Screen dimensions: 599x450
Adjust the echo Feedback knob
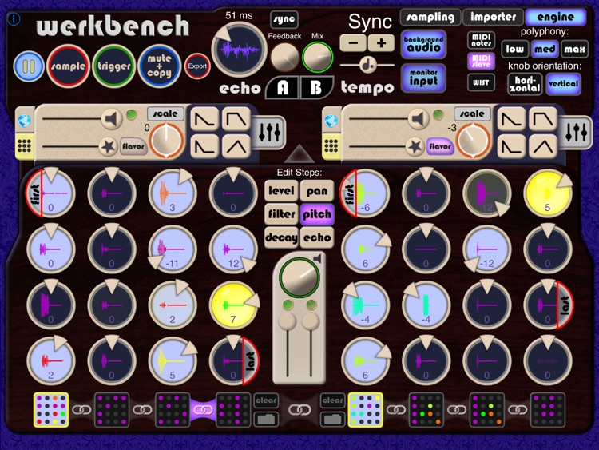[x=284, y=58]
